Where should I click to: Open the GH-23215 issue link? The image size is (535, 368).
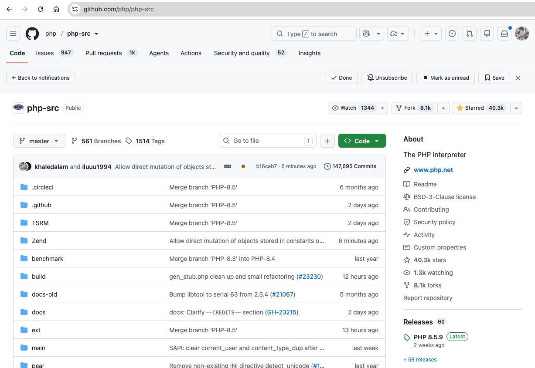tap(282, 312)
